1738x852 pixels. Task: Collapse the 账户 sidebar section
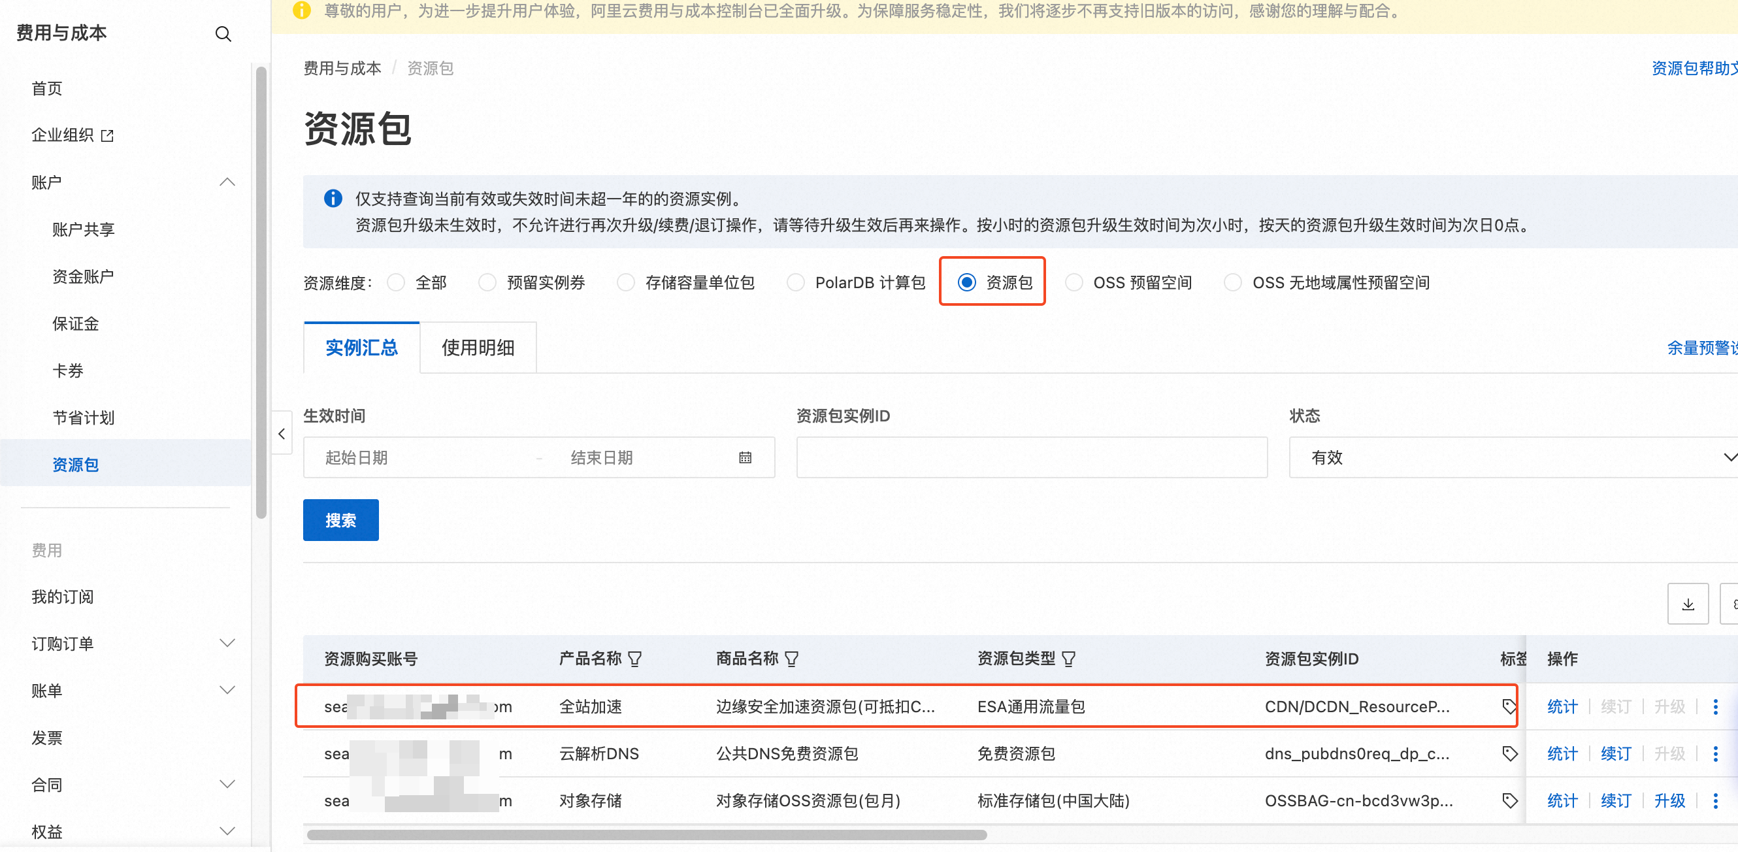pyautogui.click(x=227, y=182)
